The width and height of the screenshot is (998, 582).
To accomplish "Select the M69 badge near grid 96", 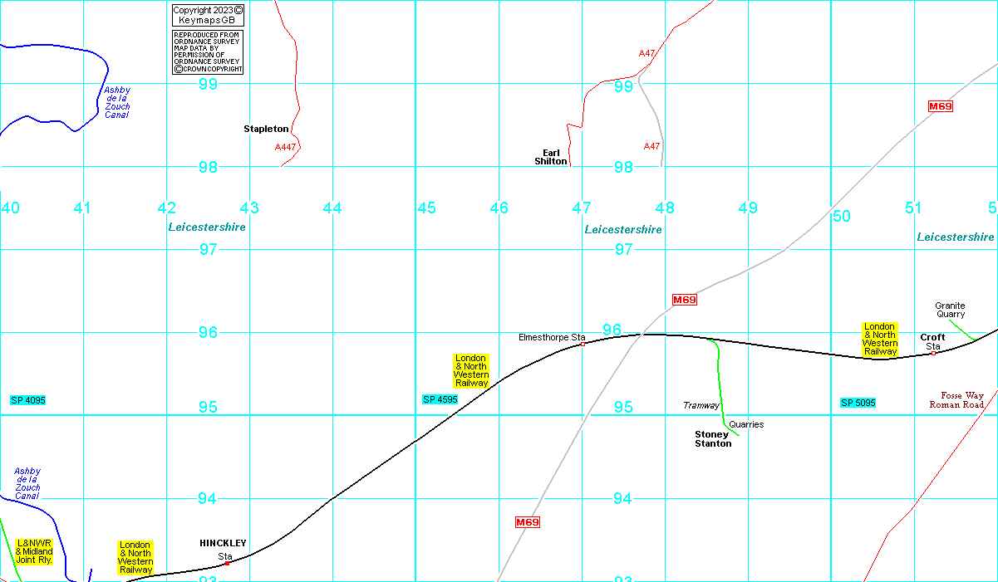I will pos(684,300).
